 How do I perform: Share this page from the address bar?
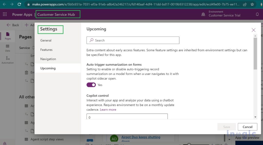(245, 4)
